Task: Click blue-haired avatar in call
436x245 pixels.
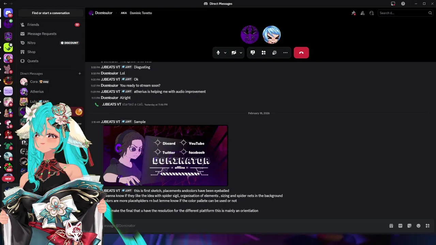Action: pyautogui.click(x=271, y=34)
